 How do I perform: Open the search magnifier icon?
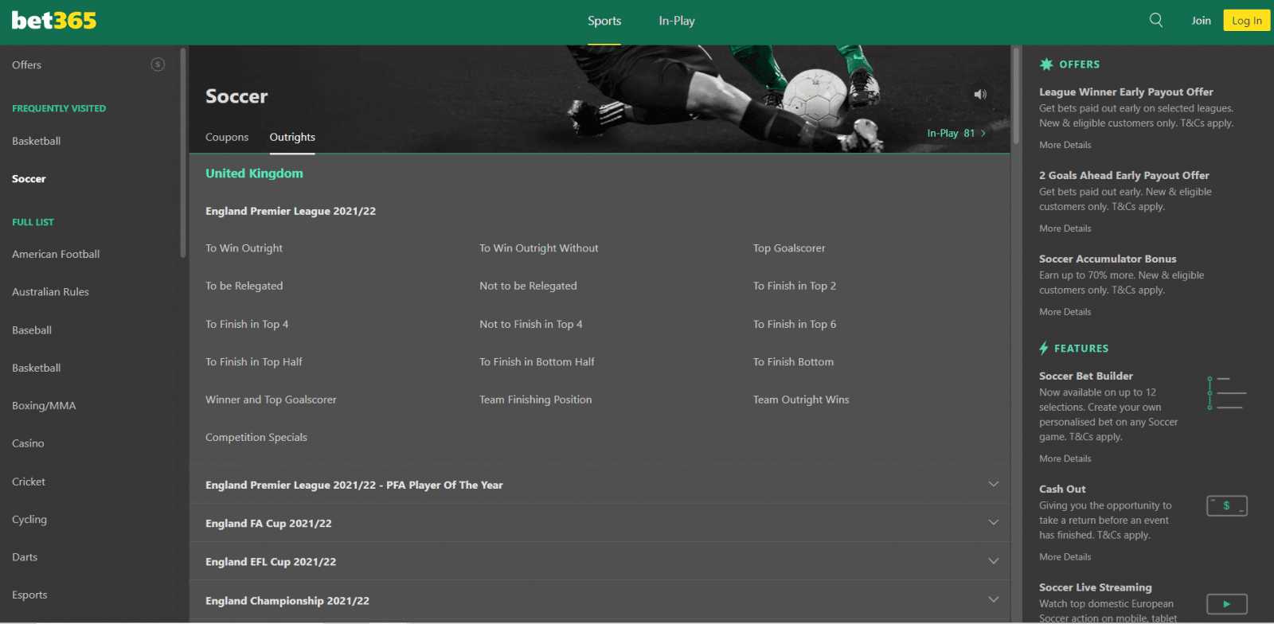(1156, 20)
